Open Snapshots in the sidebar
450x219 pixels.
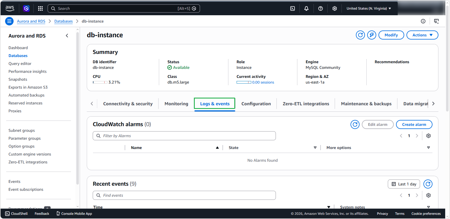18,79
